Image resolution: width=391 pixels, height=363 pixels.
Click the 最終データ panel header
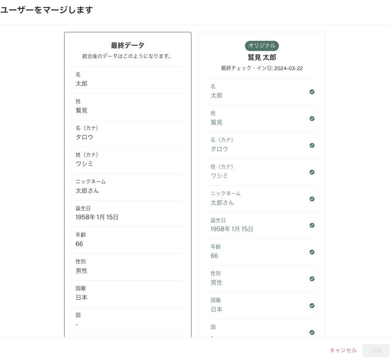point(127,45)
